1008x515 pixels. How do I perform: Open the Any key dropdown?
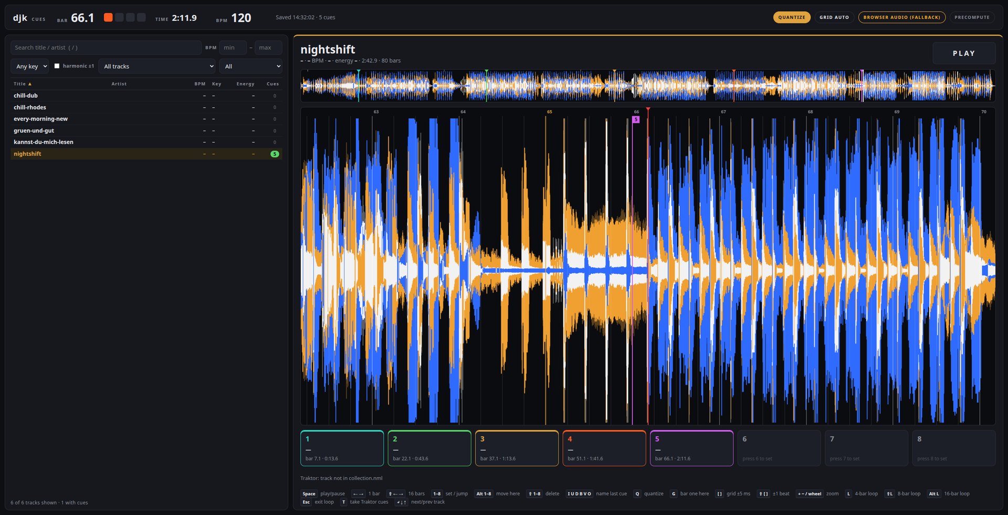pyautogui.click(x=30, y=67)
